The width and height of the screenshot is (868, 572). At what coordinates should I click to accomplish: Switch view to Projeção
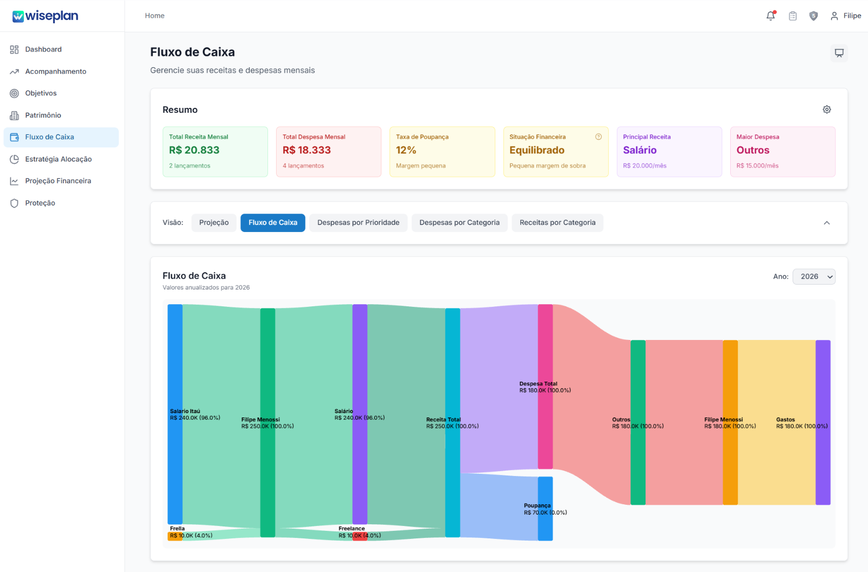(x=214, y=223)
